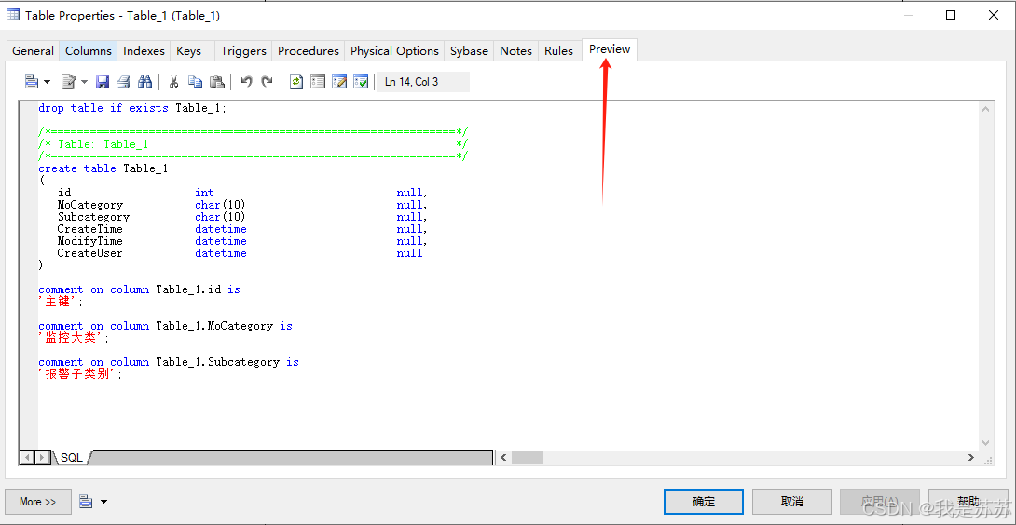
Task: Go to the Triggers tab
Action: click(x=243, y=51)
